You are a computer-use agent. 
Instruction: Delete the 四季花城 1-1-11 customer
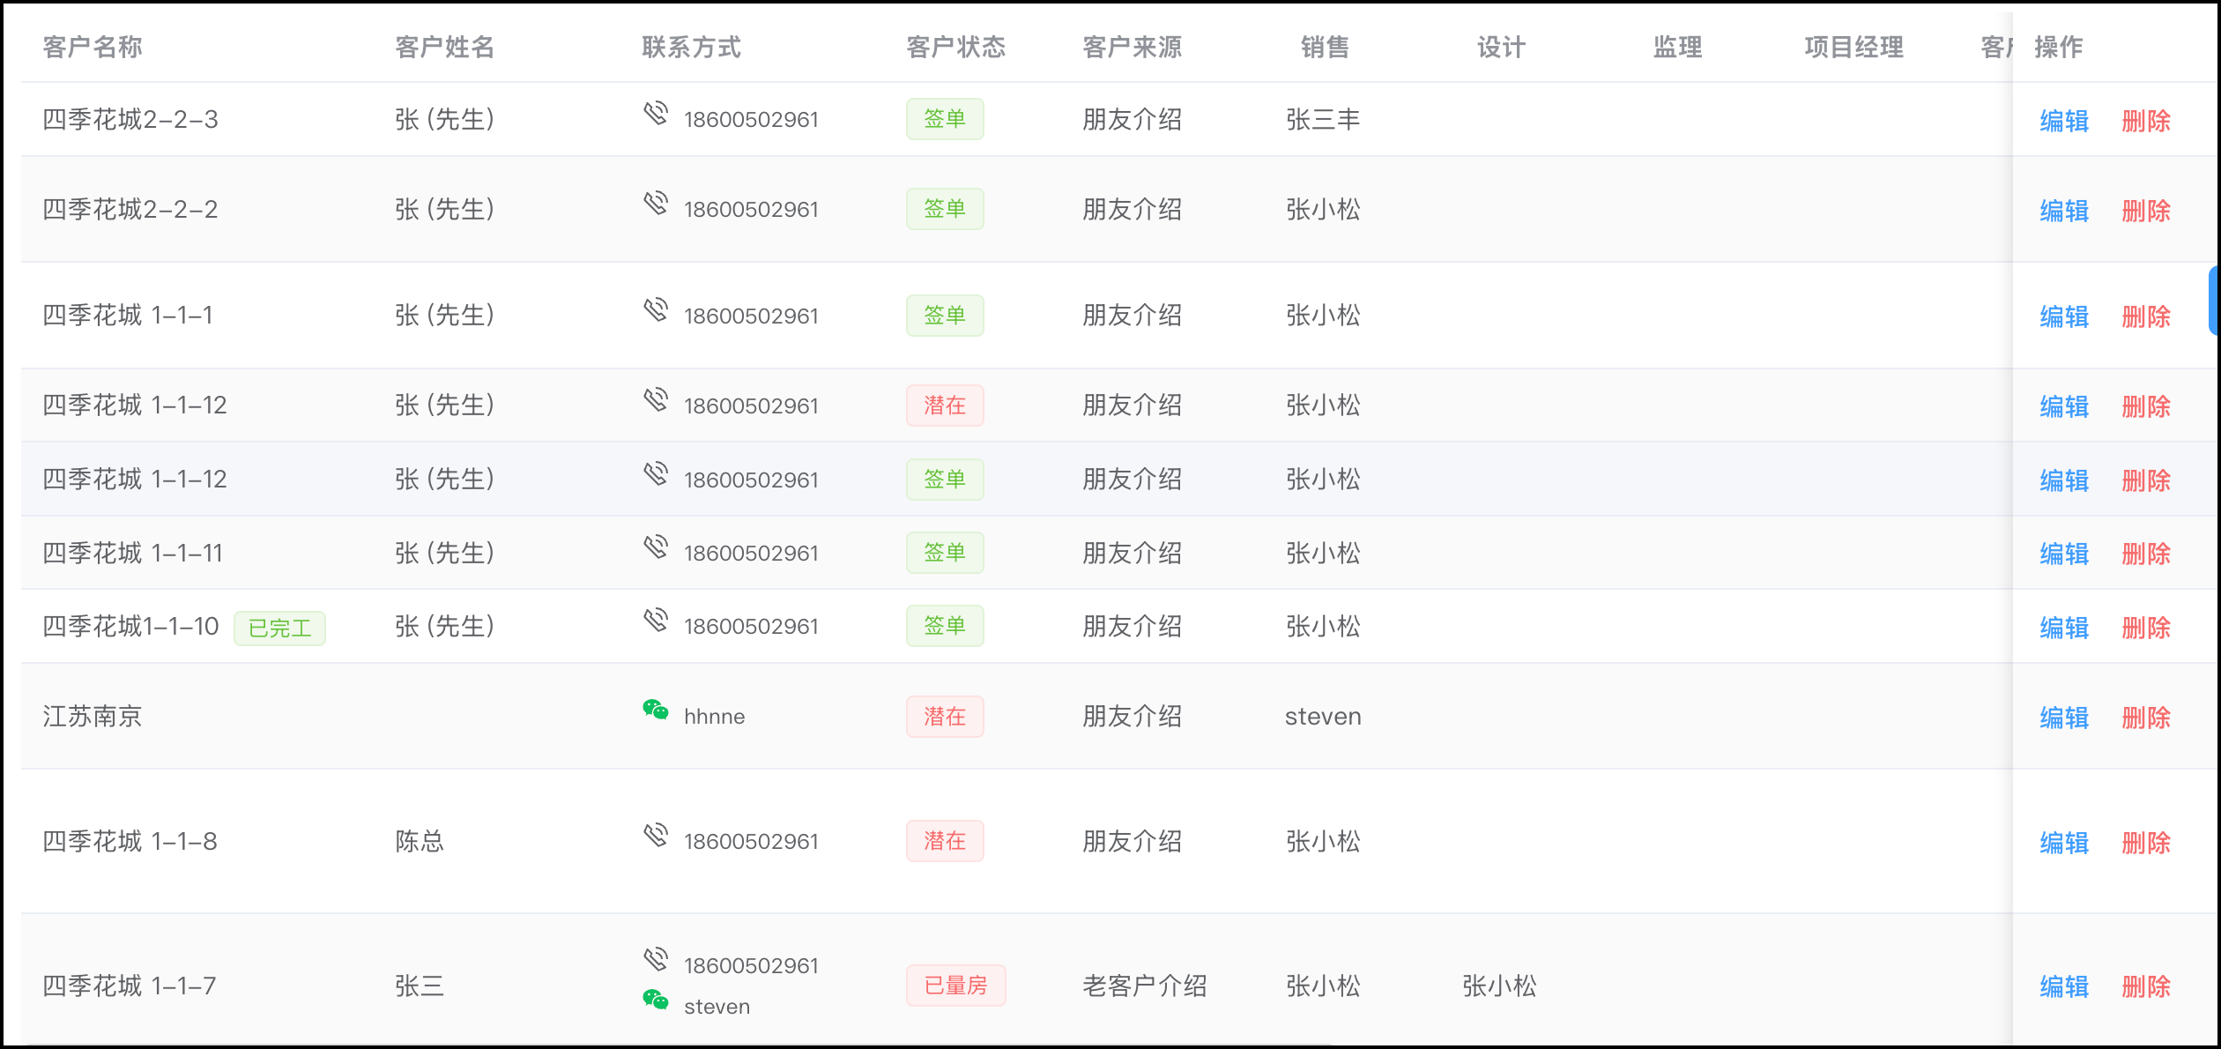tap(2146, 554)
